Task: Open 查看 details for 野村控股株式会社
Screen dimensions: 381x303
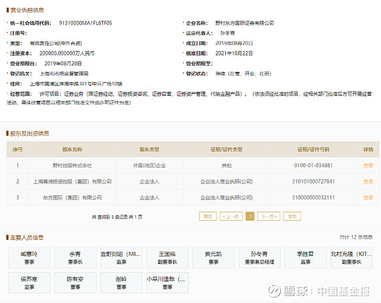Action: 368,165
